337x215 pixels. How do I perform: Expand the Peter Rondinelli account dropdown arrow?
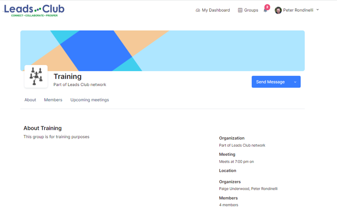[x=318, y=10]
